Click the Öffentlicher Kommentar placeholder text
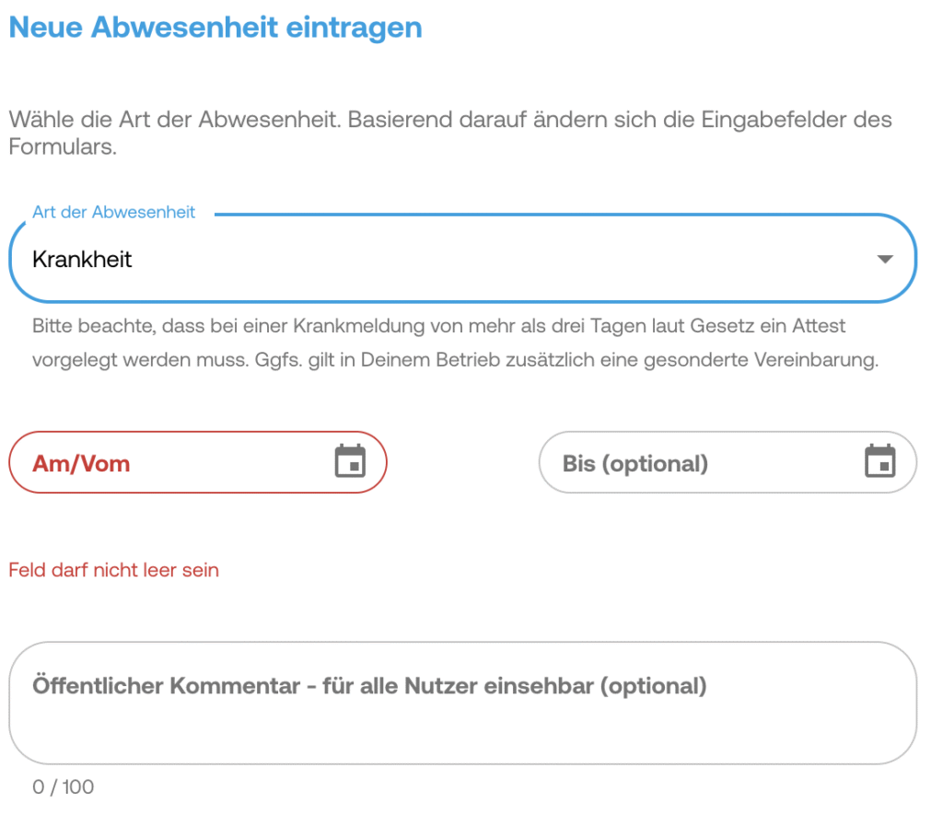 (x=369, y=686)
